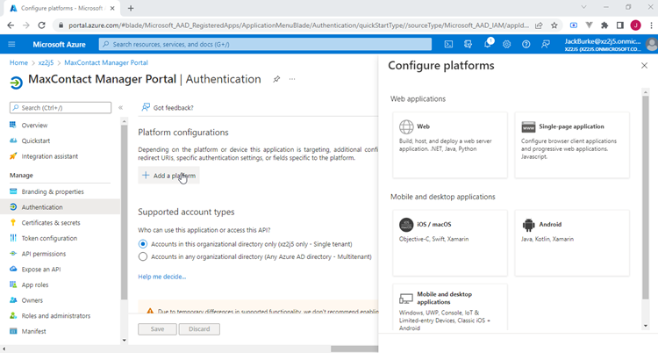
Task: Open the notifications bell
Action: (488, 44)
